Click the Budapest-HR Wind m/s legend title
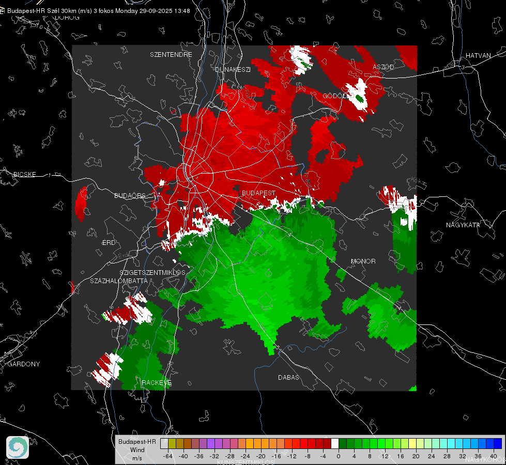 (137, 450)
